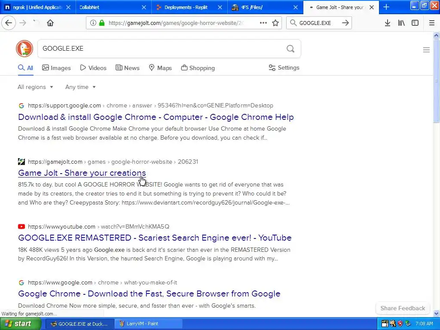Open the Firefox hamburger menu
Viewport: 440px width, 330px height.
pyautogui.click(x=432, y=23)
